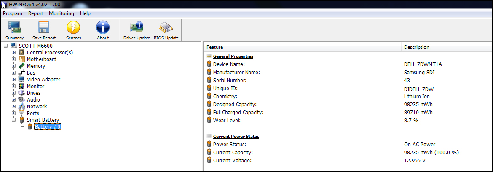Select the Battery #0 tree item

tap(48, 127)
